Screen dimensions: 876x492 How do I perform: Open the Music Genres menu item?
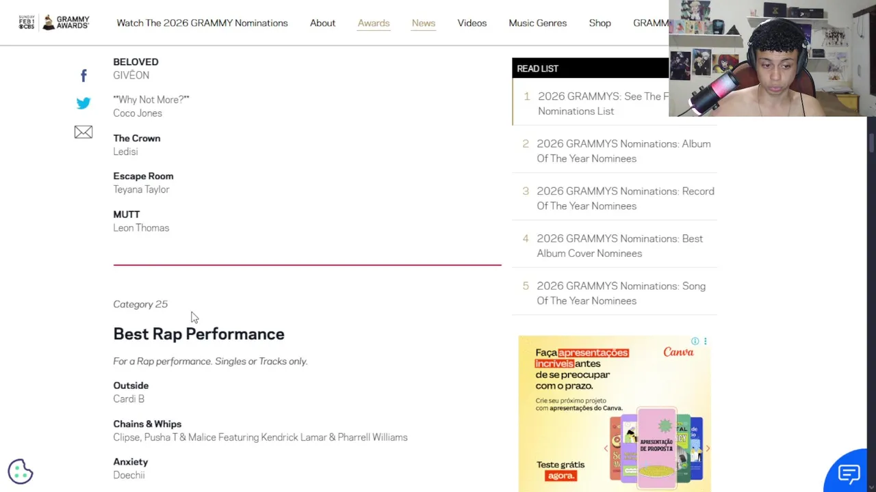[538, 23]
